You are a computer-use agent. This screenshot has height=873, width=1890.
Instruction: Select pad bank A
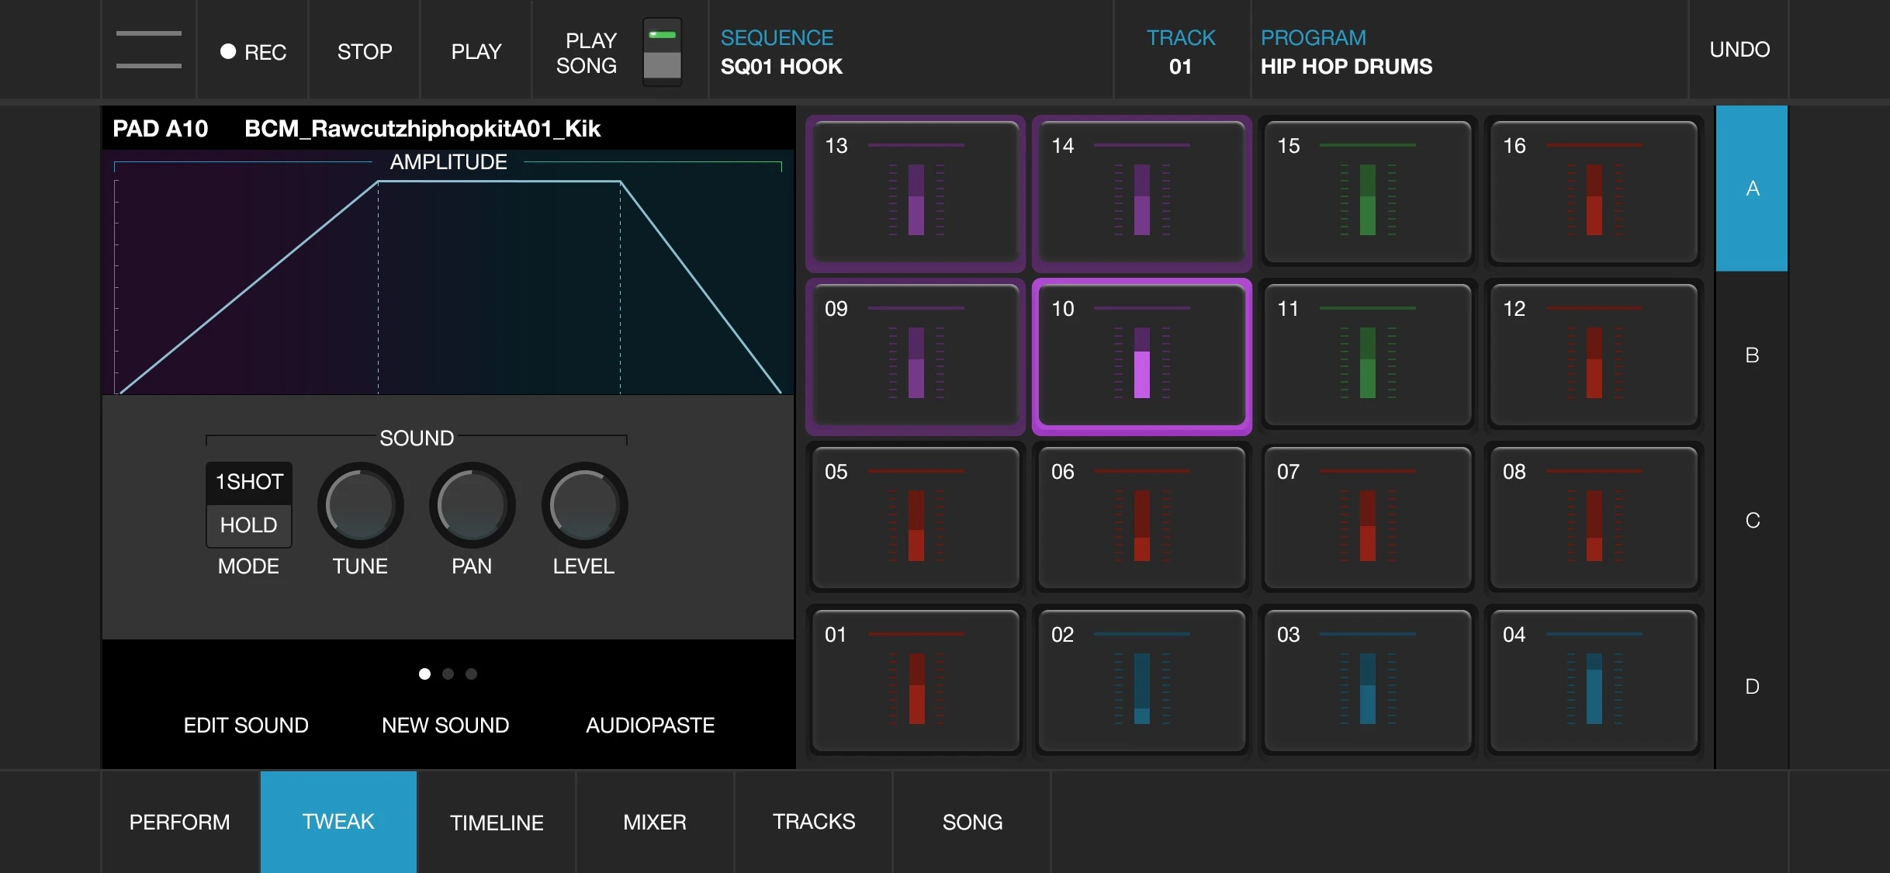[1752, 189]
